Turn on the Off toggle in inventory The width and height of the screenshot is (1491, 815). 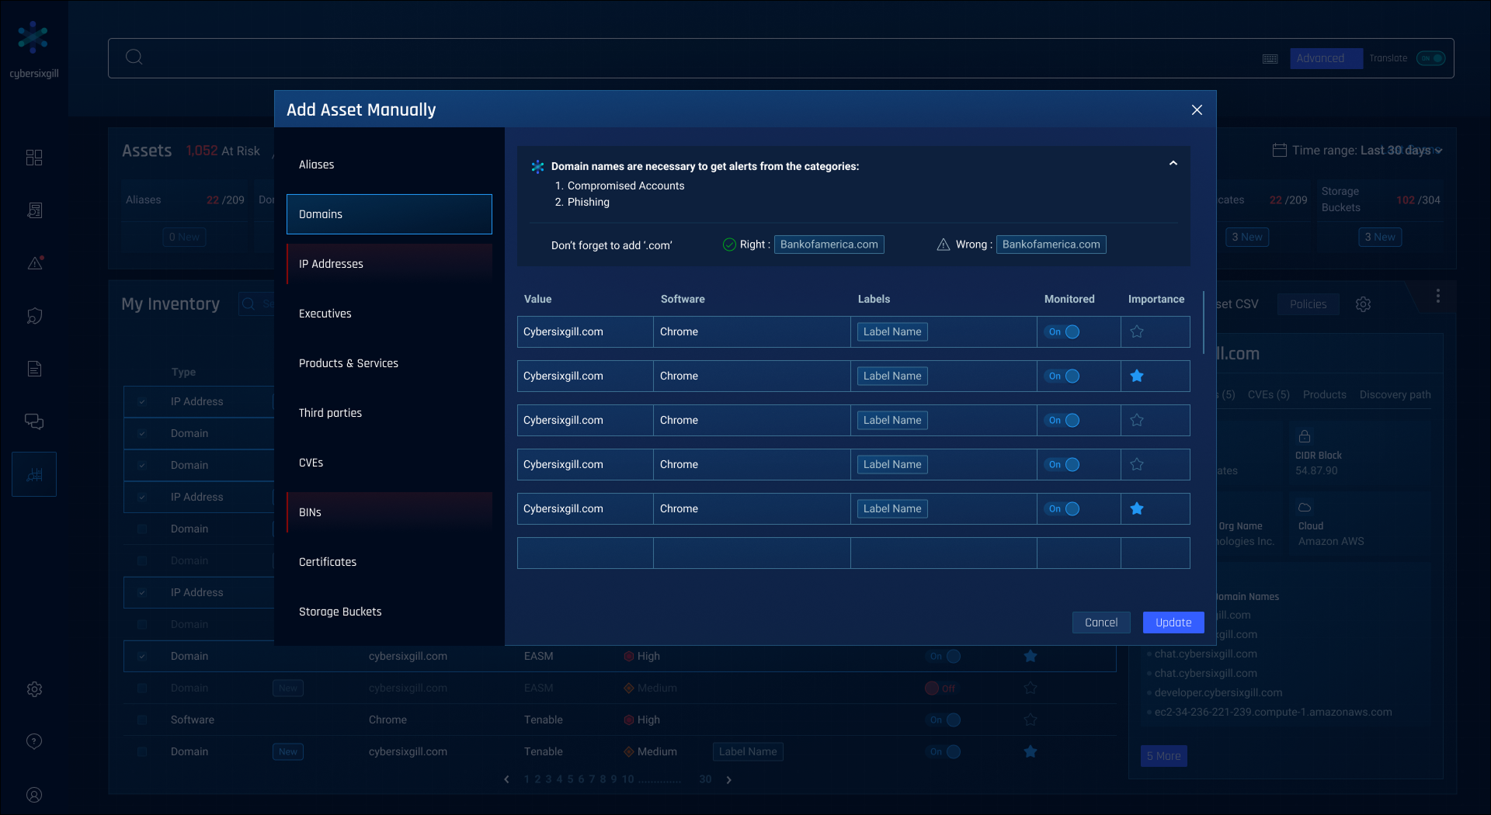pyautogui.click(x=940, y=688)
